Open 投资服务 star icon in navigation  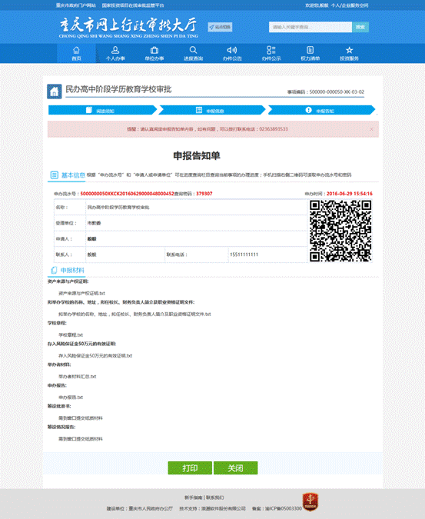click(x=349, y=50)
